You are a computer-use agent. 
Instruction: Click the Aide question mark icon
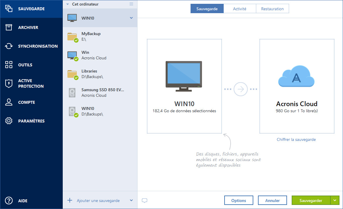coord(9,201)
